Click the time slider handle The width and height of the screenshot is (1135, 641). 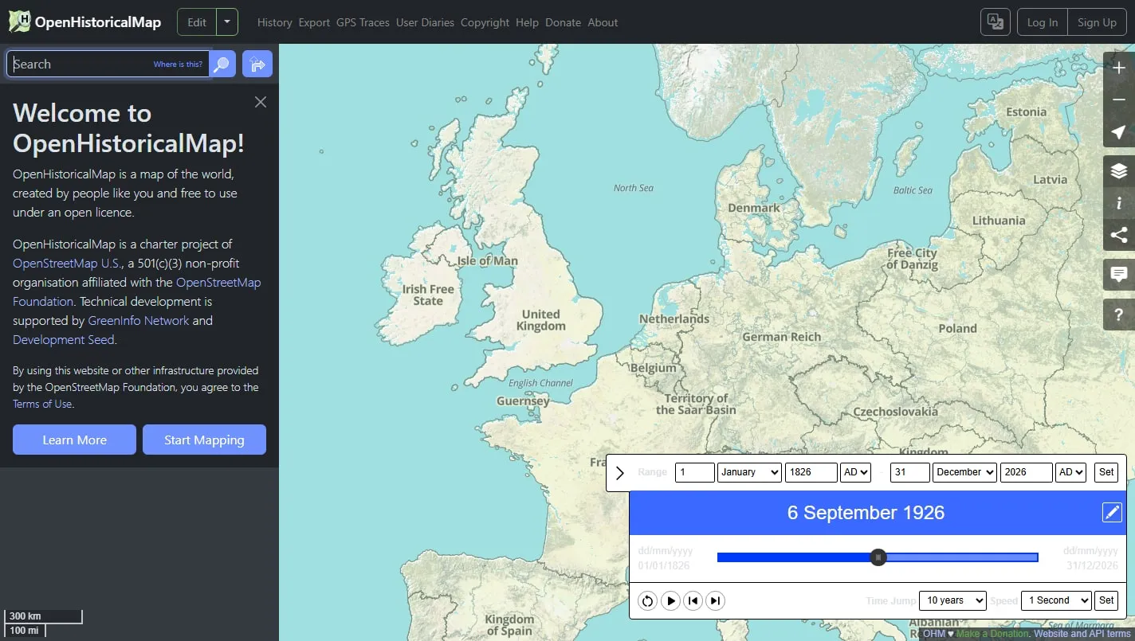[x=878, y=557]
